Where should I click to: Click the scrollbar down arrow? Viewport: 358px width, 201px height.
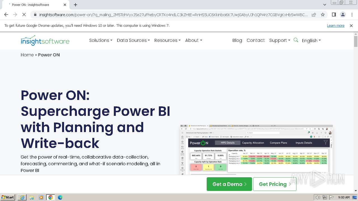[356, 191]
